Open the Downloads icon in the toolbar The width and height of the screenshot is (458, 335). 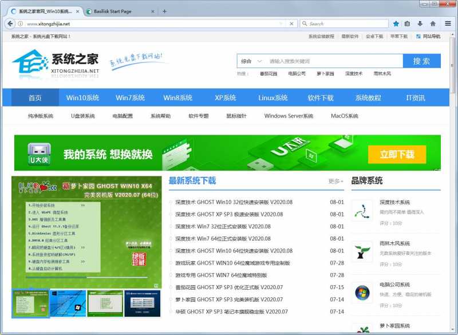421,23
